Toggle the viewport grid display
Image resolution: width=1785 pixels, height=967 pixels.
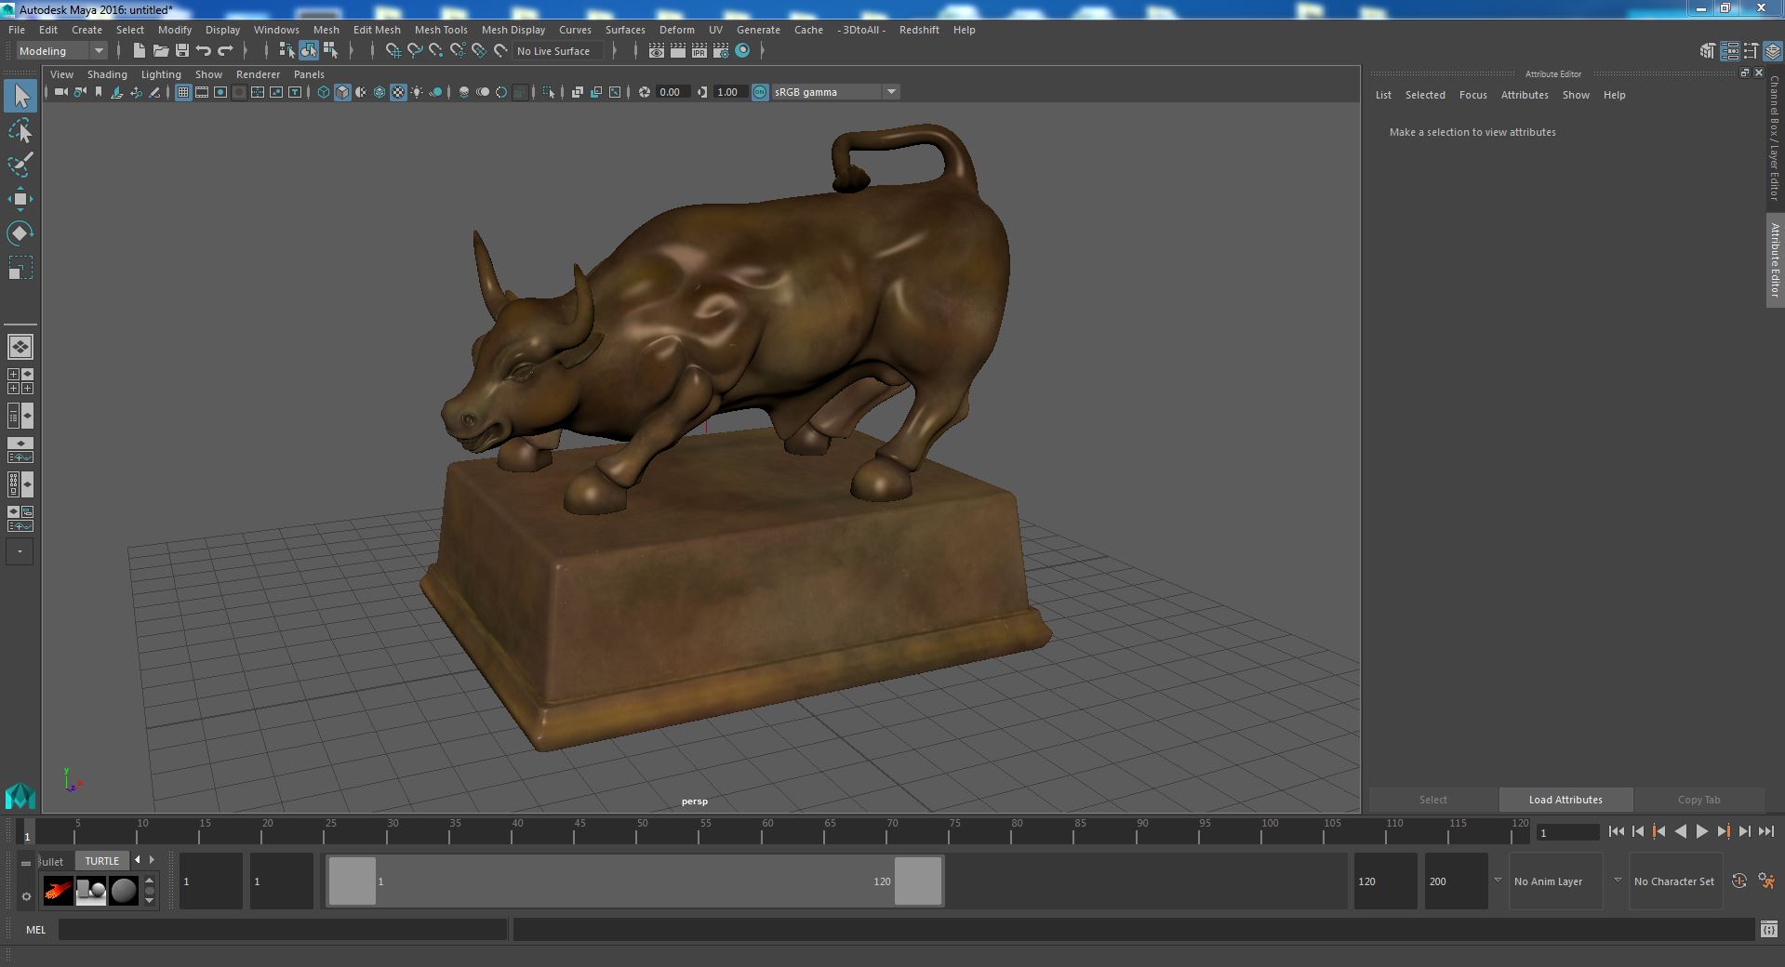[183, 92]
